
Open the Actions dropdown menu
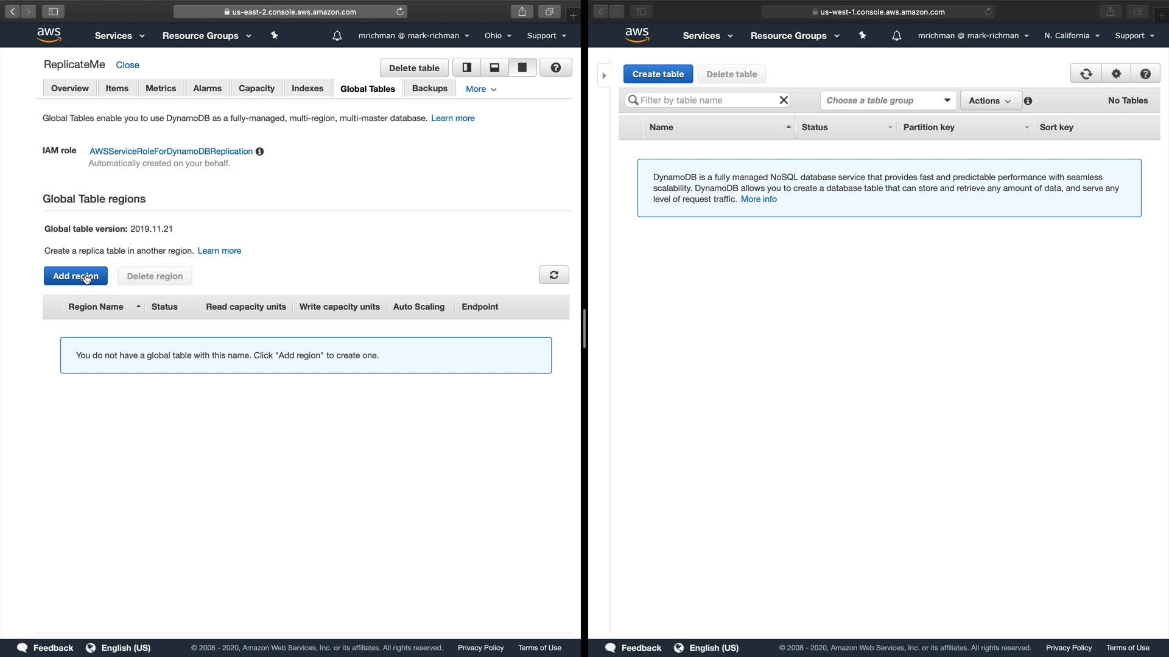(989, 100)
